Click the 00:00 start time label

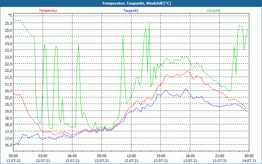(13, 156)
